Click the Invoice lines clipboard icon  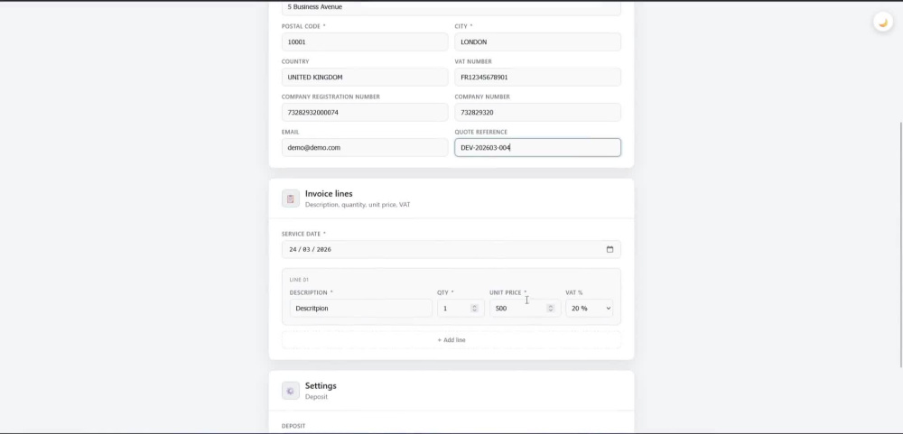point(290,199)
